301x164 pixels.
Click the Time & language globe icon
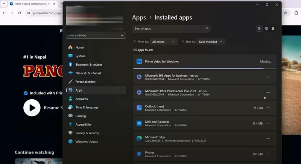point(70,107)
